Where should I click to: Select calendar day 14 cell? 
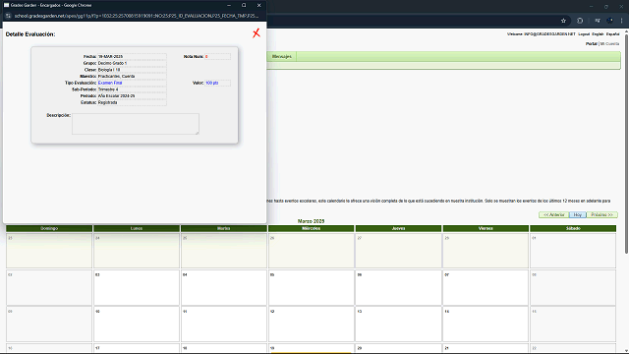486,324
